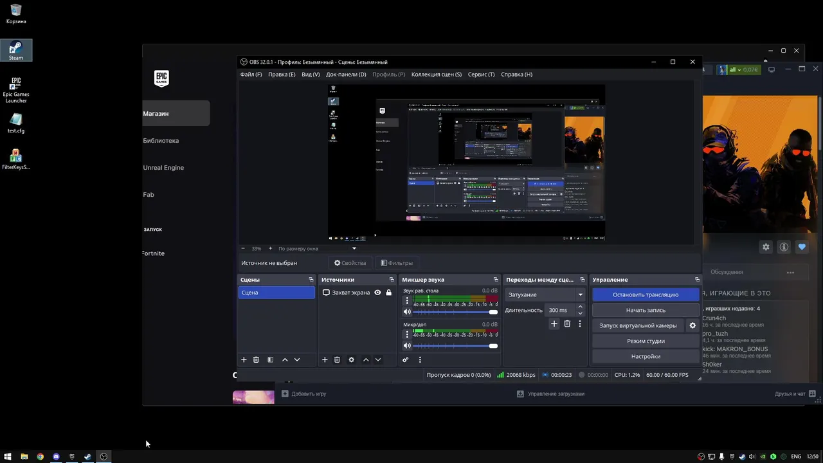Move scene up arrow in Scenes panel
The image size is (823, 463).
click(285, 360)
